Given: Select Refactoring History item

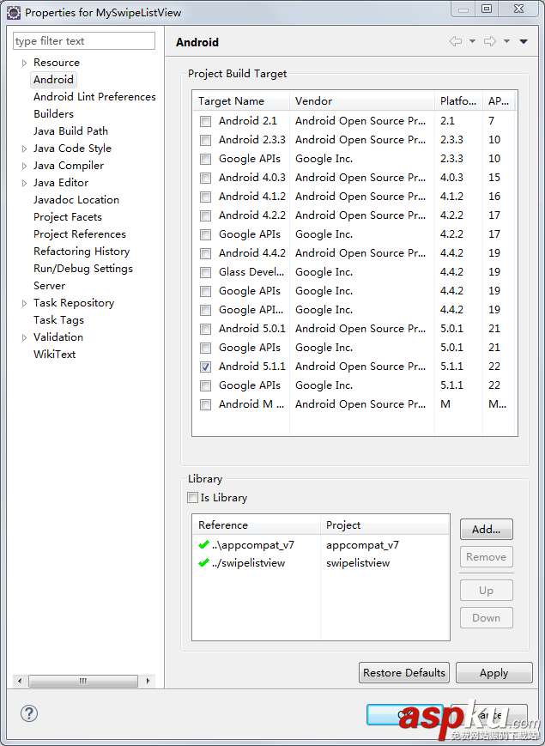Looking at the screenshot, I should [82, 252].
